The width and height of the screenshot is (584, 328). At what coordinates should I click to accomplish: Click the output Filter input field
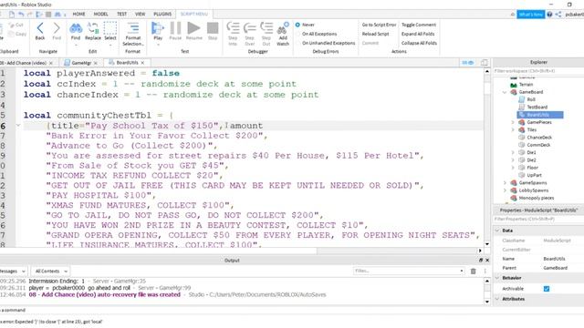[409, 272]
